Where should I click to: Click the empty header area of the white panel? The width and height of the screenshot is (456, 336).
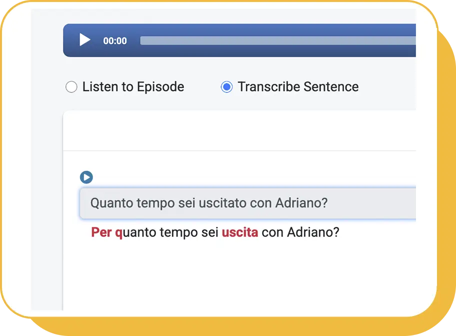point(239,130)
